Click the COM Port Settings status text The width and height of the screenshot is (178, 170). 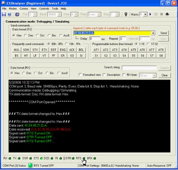click(108, 165)
